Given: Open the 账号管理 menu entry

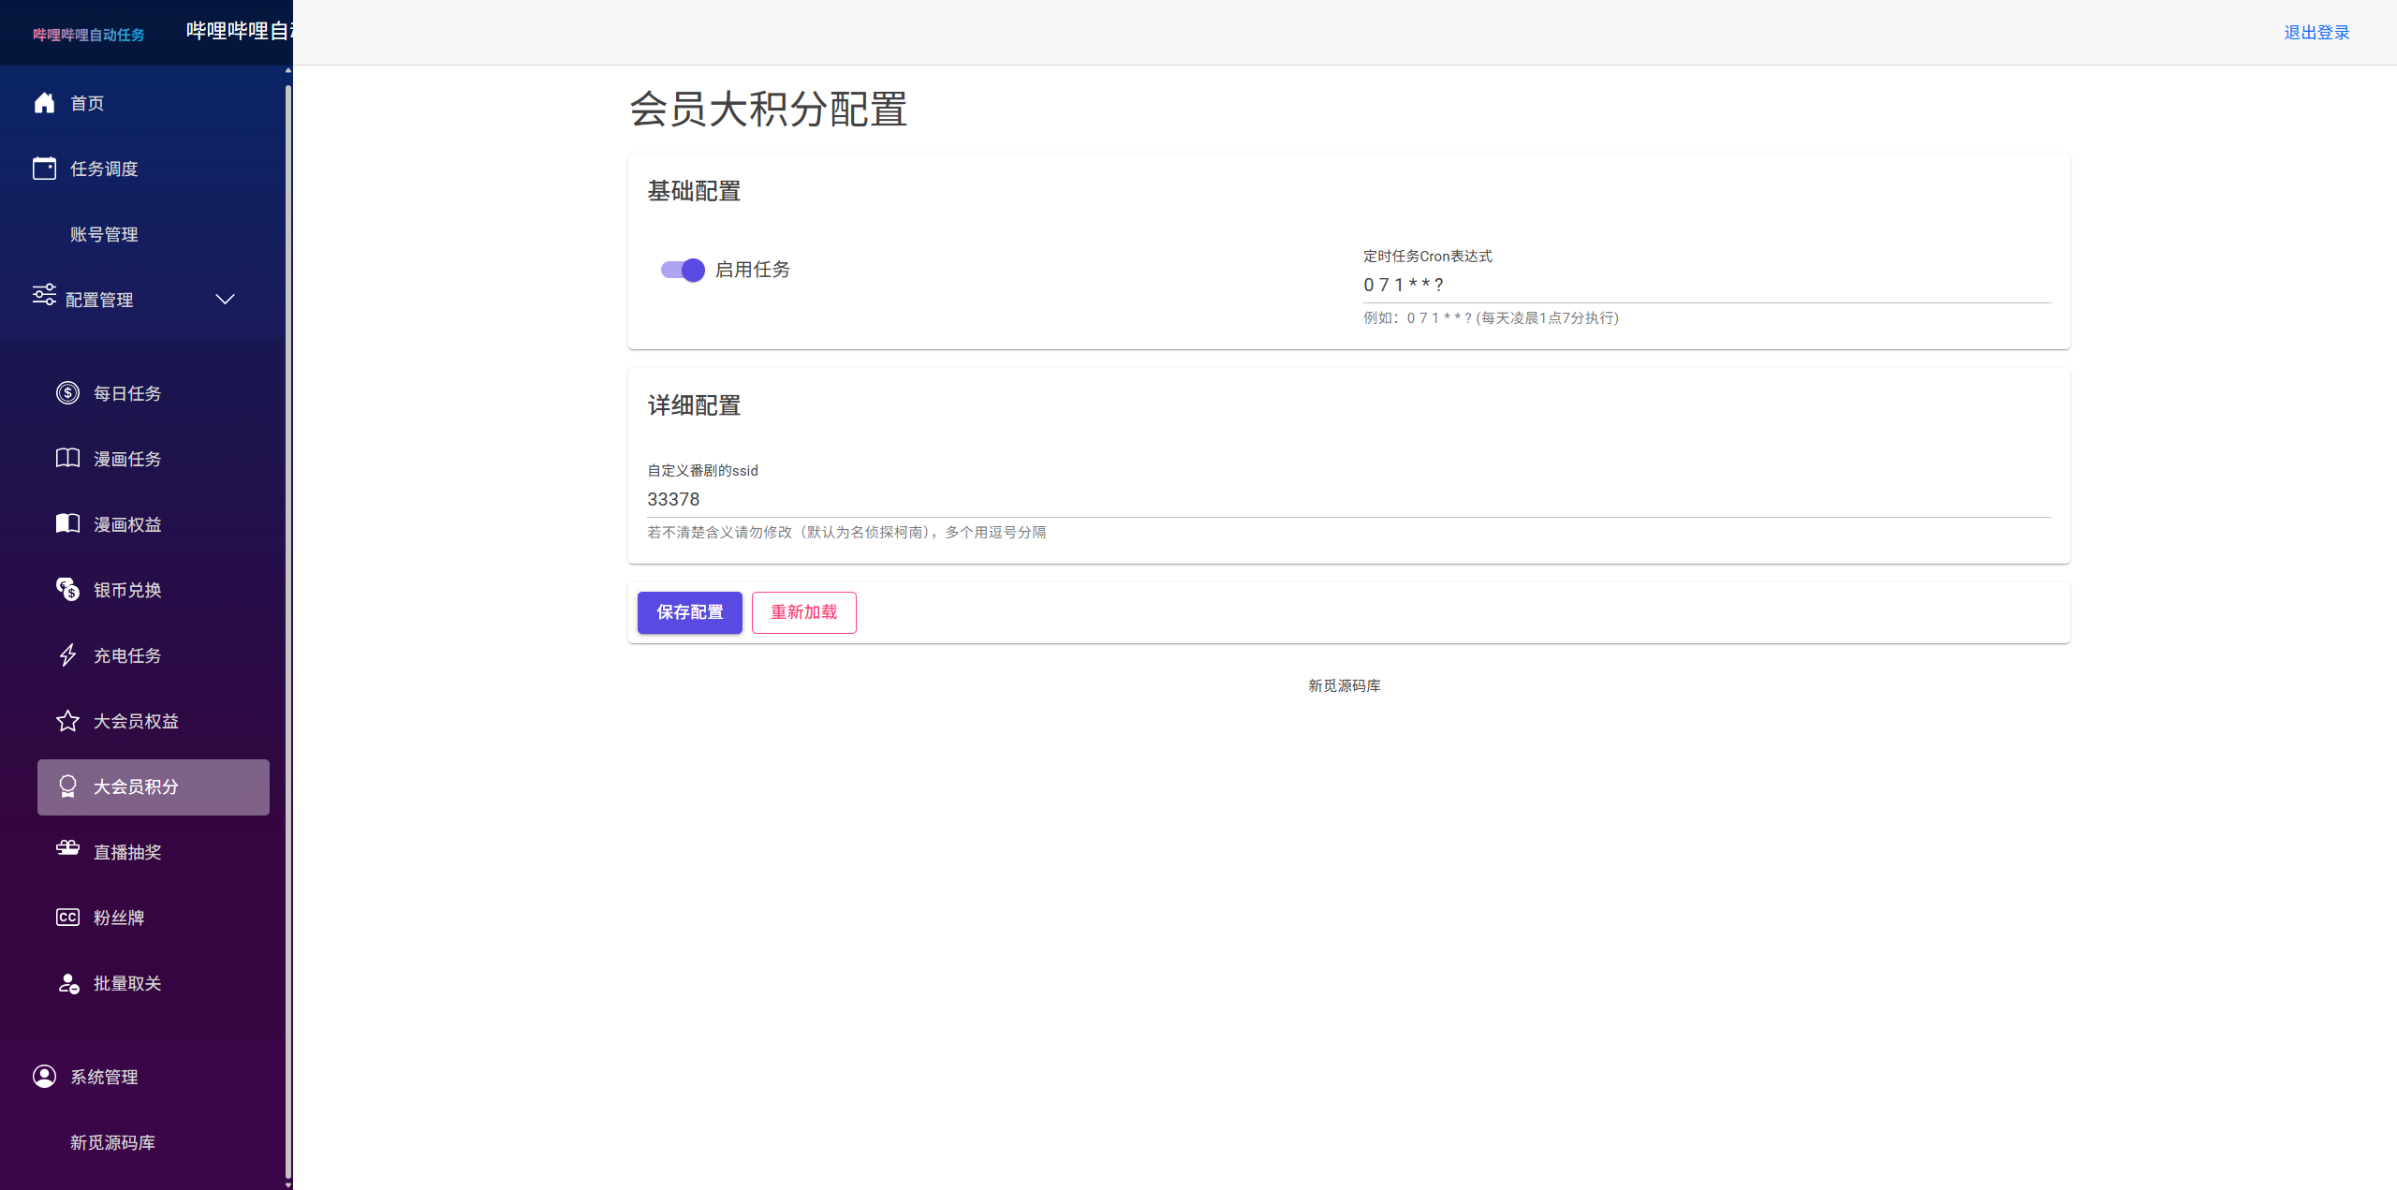Looking at the screenshot, I should pyautogui.click(x=105, y=234).
